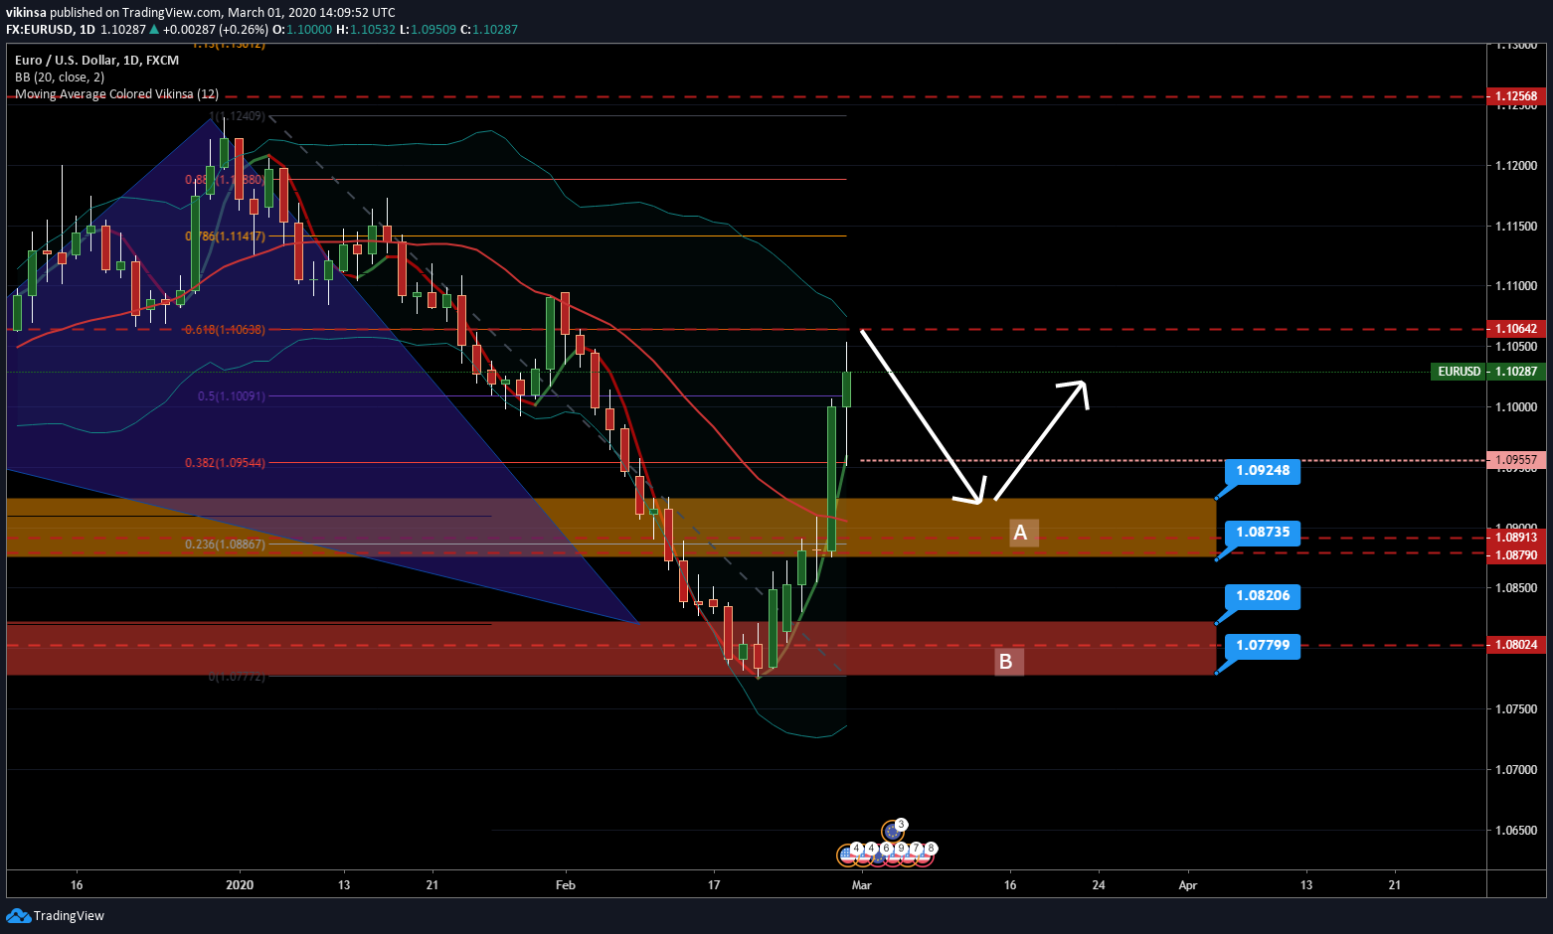
Task: Click the 1.08500 price scale value
Action: click(x=1516, y=588)
